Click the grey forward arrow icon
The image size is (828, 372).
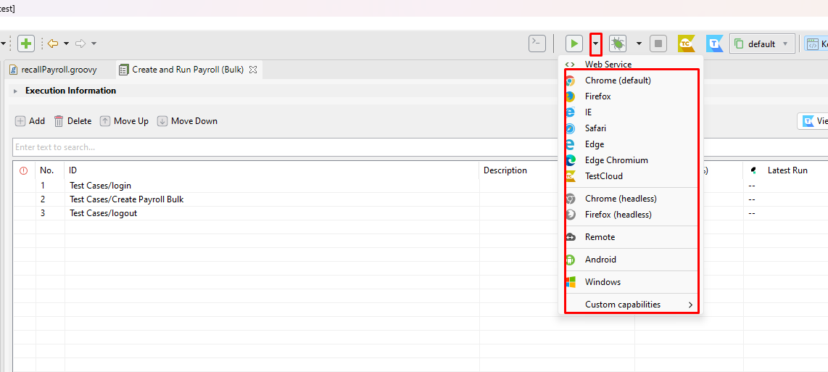tap(80, 44)
